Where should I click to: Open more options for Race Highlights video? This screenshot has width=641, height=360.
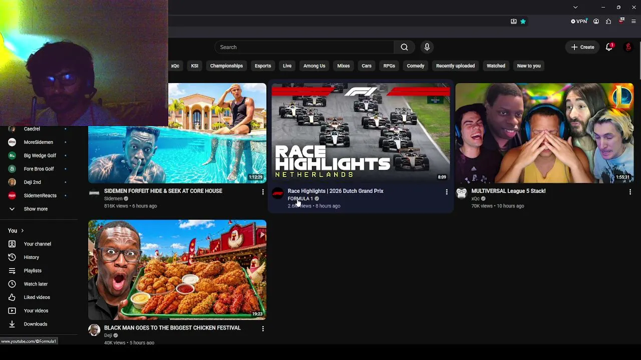[x=447, y=191]
